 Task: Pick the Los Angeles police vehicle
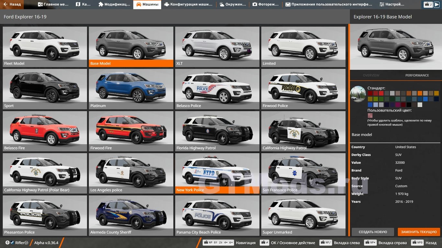click(131, 173)
